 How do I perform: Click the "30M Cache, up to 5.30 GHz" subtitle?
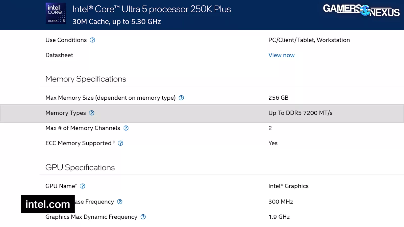pyautogui.click(x=117, y=22)
